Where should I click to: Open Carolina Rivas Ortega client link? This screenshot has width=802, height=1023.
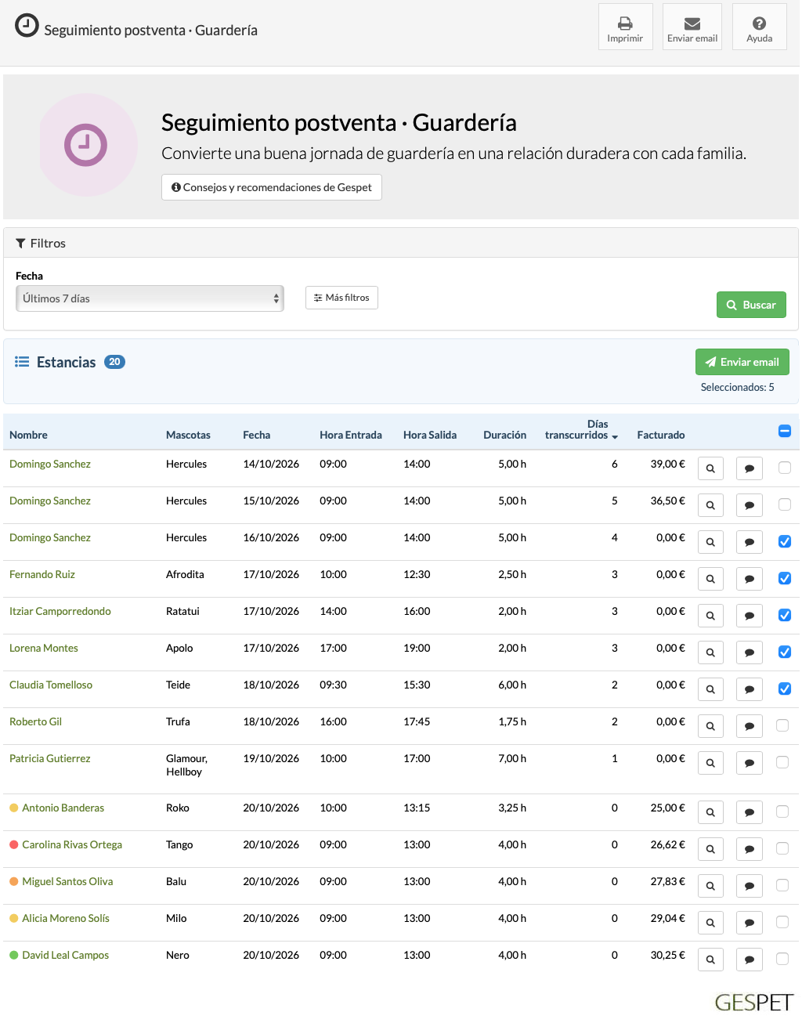click(x=72, y=844)
